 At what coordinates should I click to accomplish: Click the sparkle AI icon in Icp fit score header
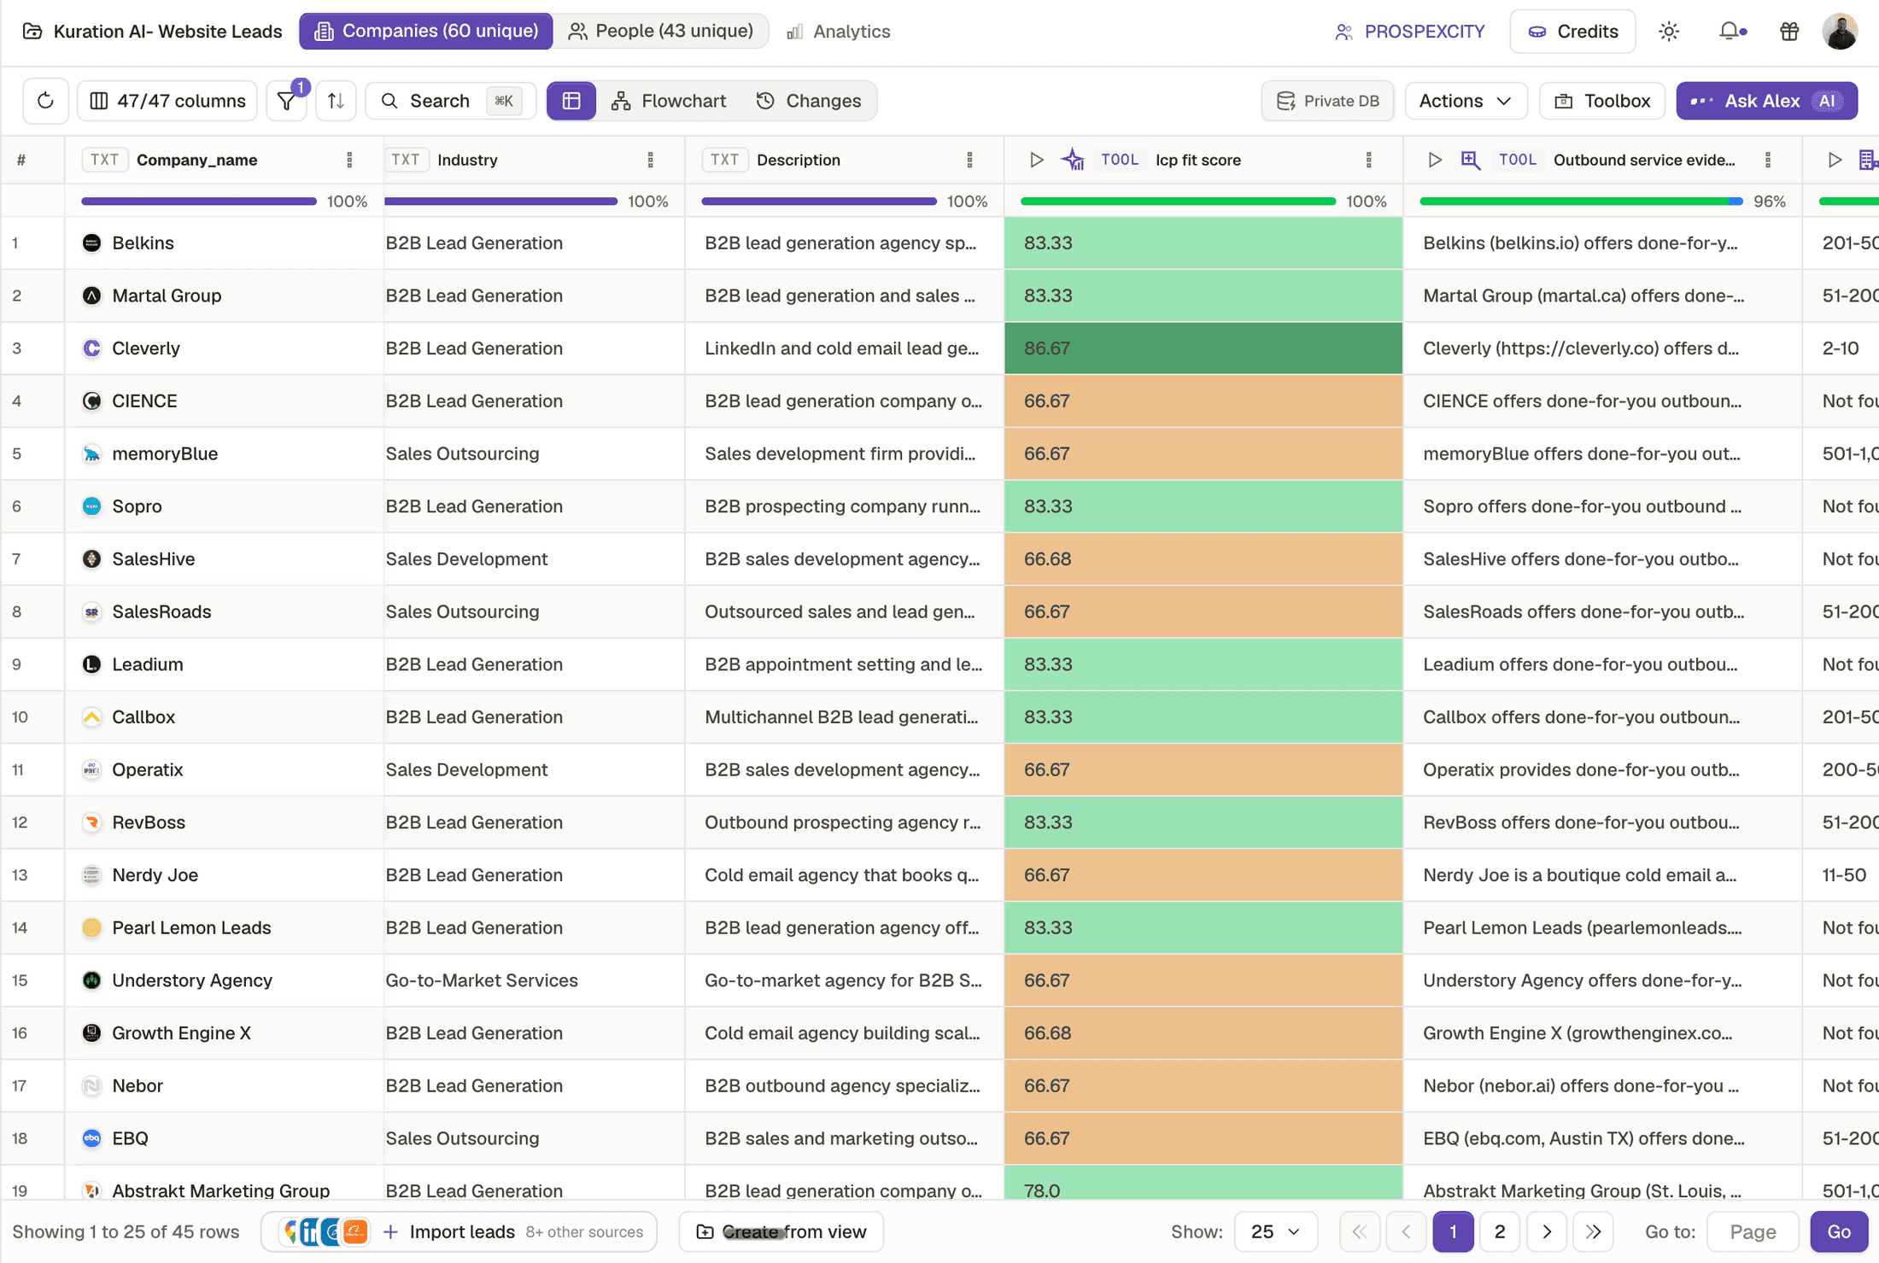pos(1073,160)
